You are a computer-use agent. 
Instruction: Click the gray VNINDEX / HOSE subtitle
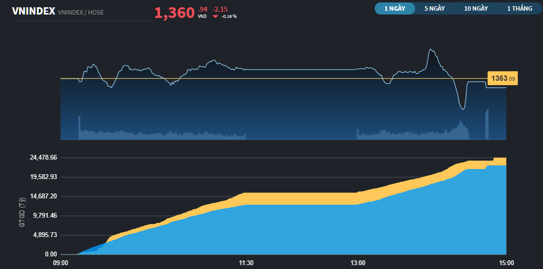click(x=80, y=13)
